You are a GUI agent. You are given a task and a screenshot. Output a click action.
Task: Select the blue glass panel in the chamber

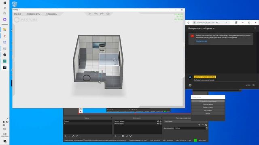(109, 60)
